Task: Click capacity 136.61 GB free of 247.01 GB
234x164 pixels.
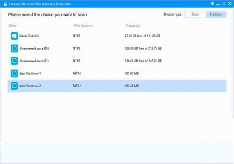Action: click(143, 61)
